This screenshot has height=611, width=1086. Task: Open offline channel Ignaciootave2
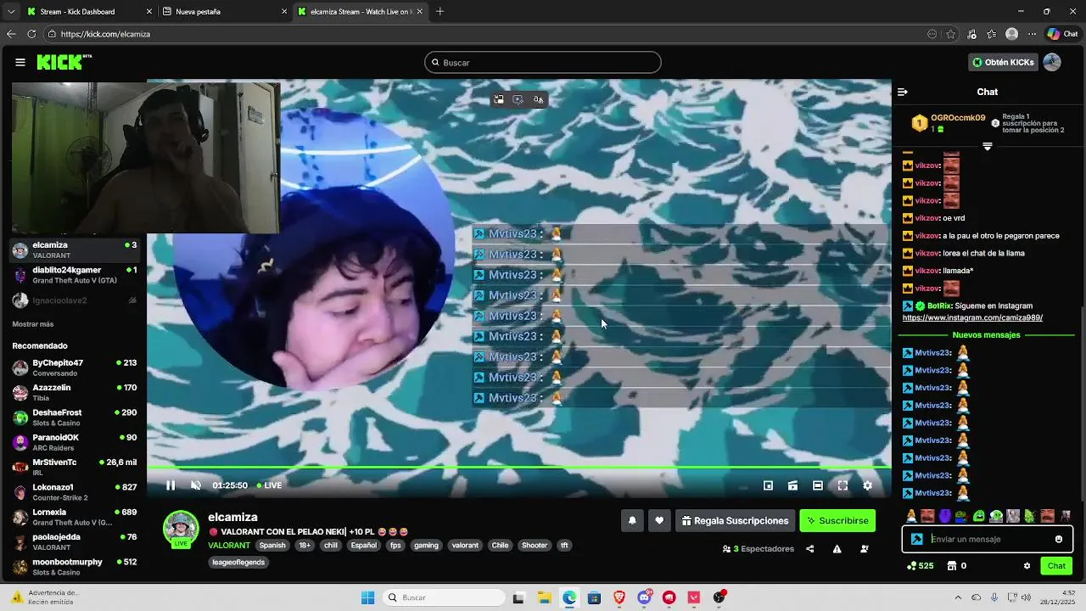click(x=75, y=300)
